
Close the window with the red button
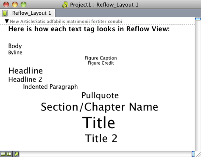(6, 5)
